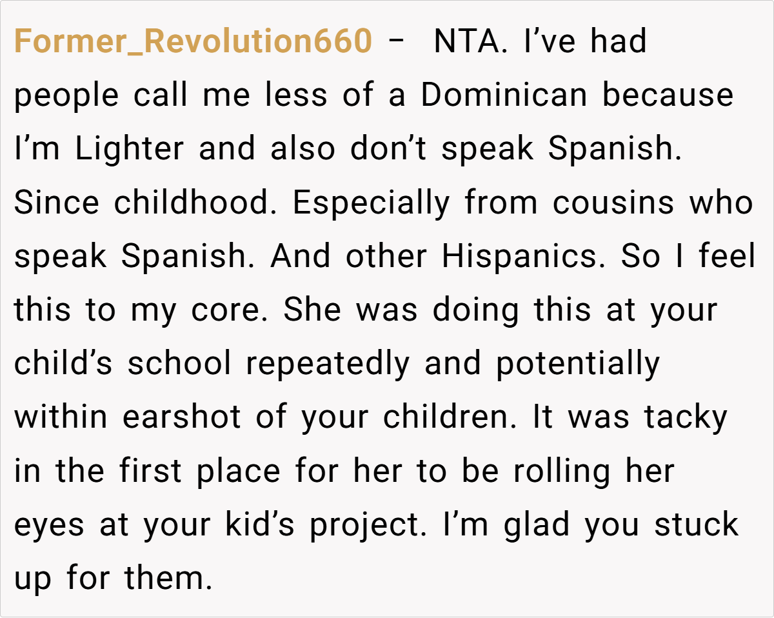Click the word "Especially" in the comment
The width and height of the screenshot is (774, 618).
371,203
